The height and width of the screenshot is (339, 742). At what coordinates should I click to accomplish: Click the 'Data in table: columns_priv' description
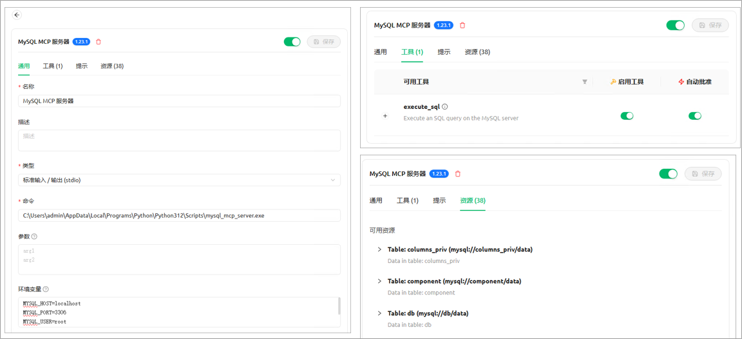(424, 260)
